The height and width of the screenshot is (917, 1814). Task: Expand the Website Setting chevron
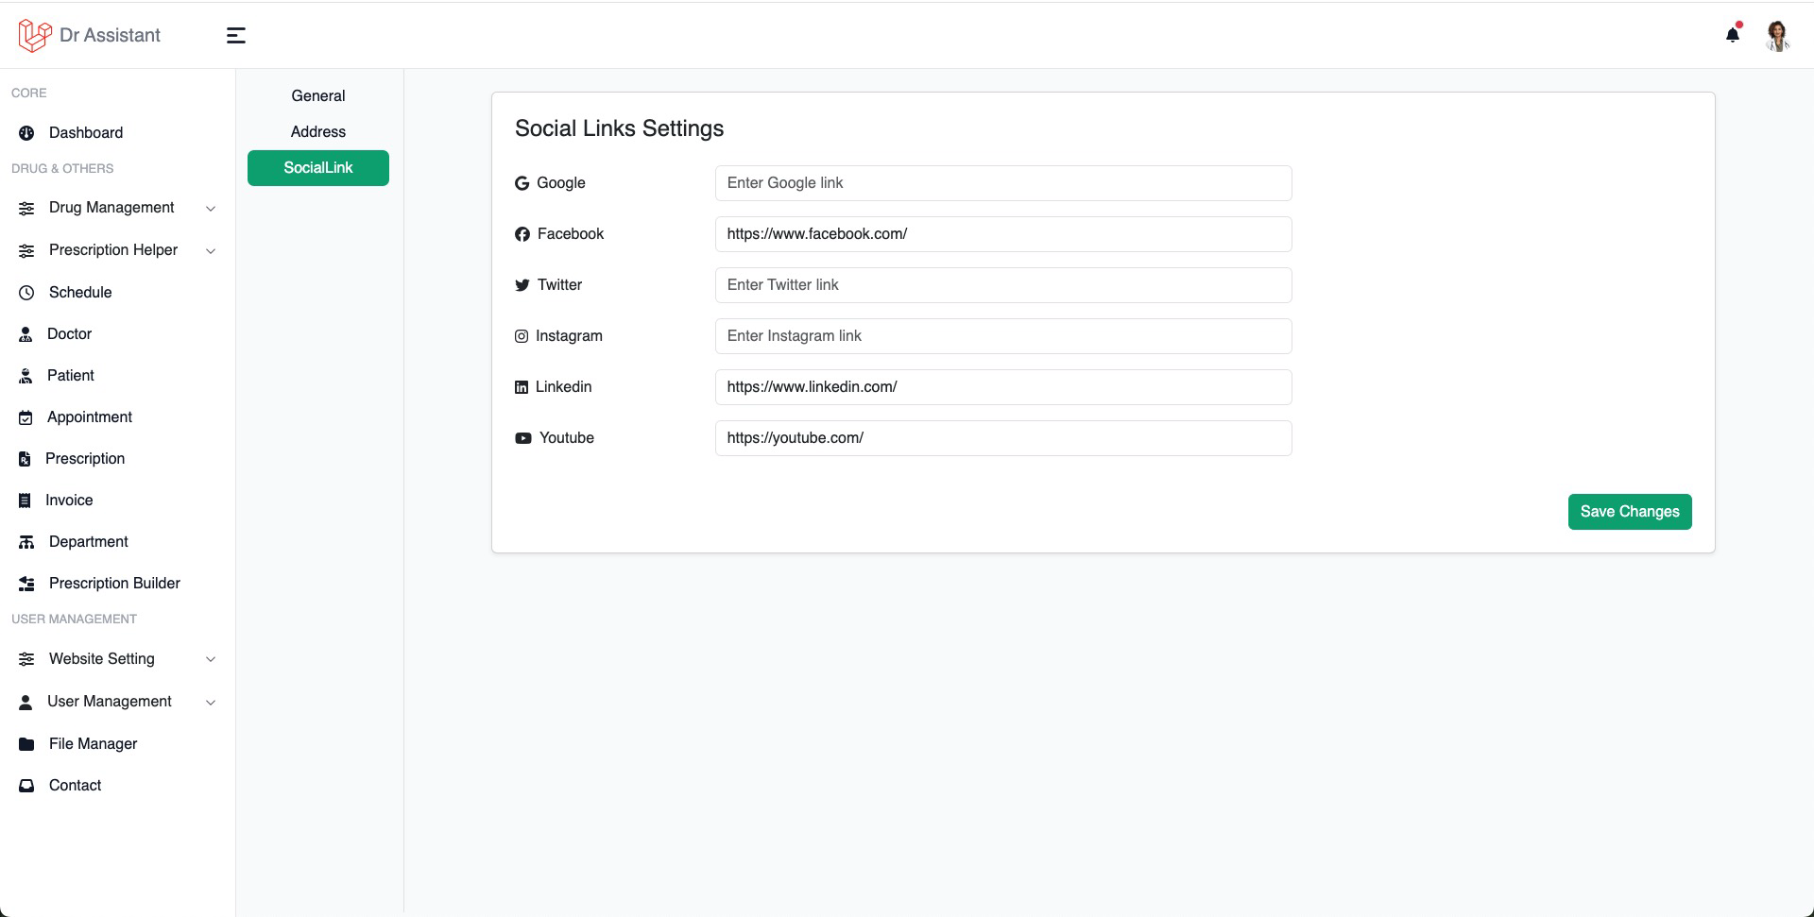pos(211,659)
